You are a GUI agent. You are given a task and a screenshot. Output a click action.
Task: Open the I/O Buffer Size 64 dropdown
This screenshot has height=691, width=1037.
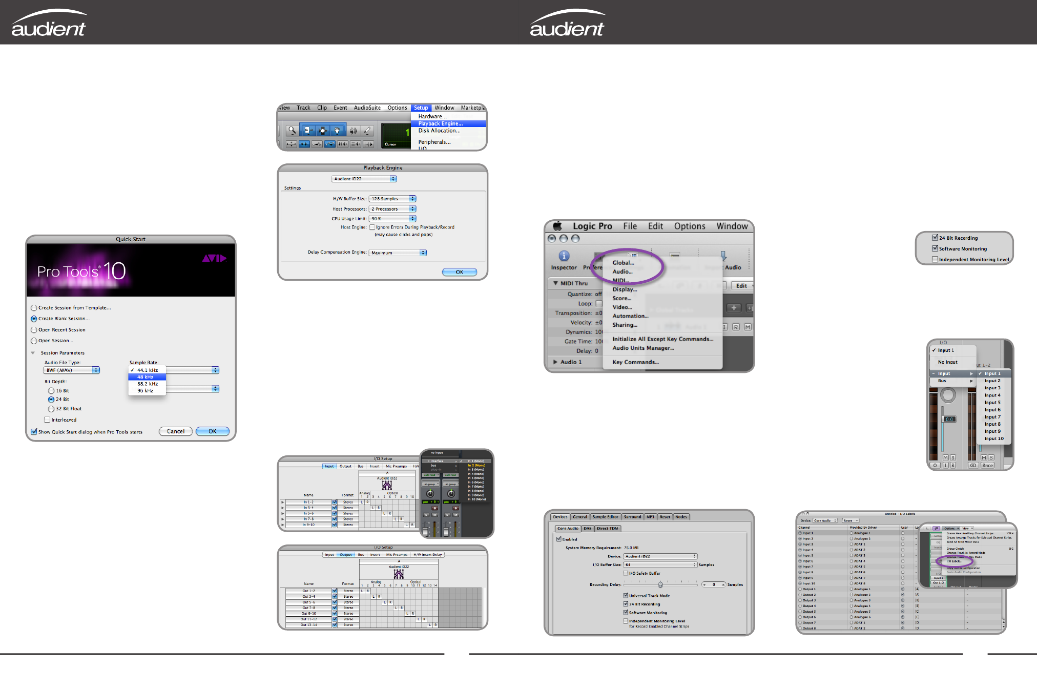coord(660,564)
